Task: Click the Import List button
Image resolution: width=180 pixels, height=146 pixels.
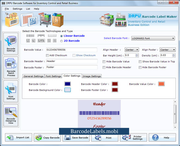Action: [x=19, y=137]
